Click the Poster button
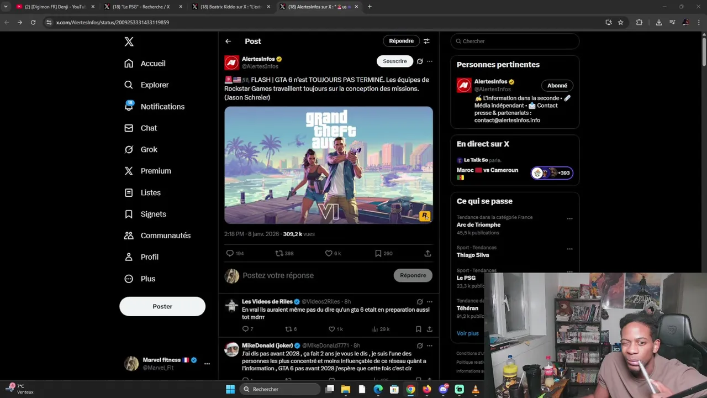 [162, 306]
